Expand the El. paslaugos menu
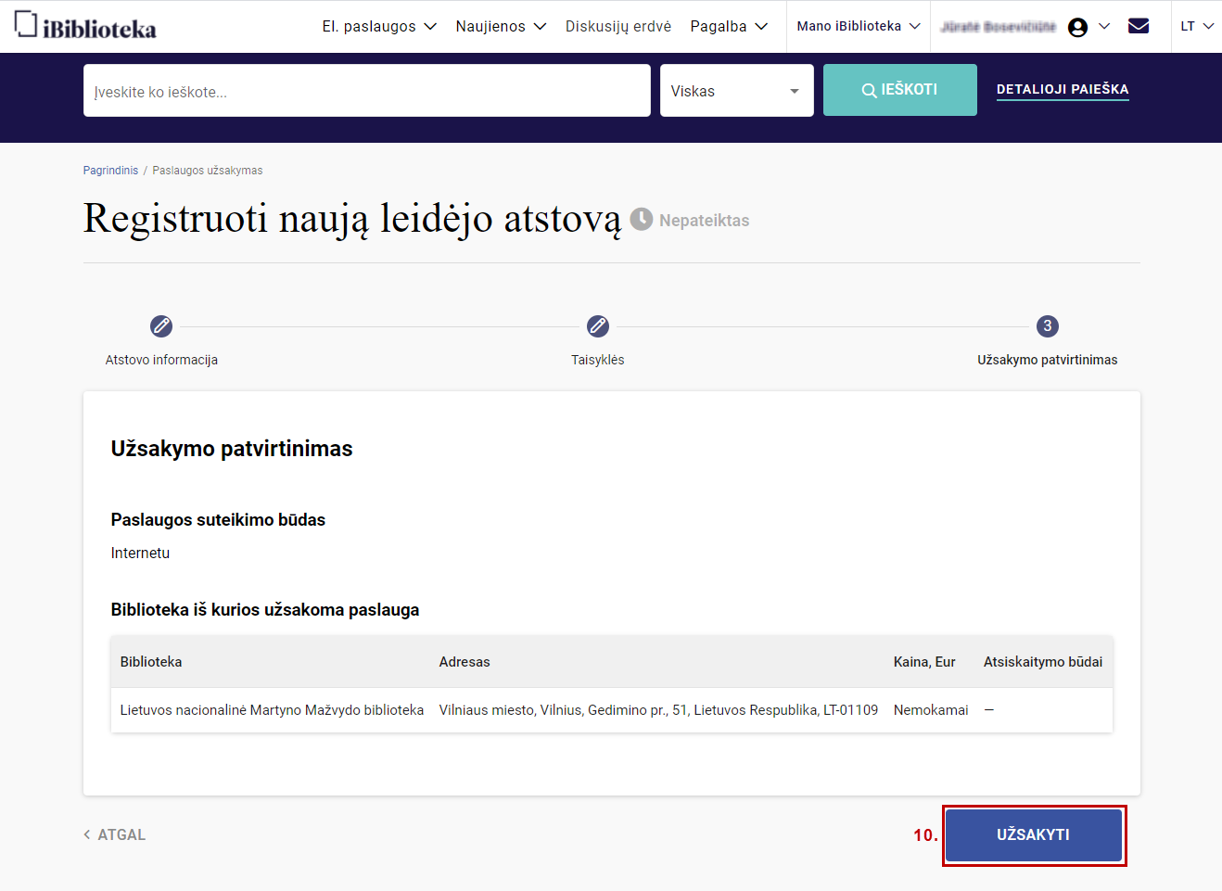Image resolution: width=1222 pixels, height=891 pixels. point(379,26)
